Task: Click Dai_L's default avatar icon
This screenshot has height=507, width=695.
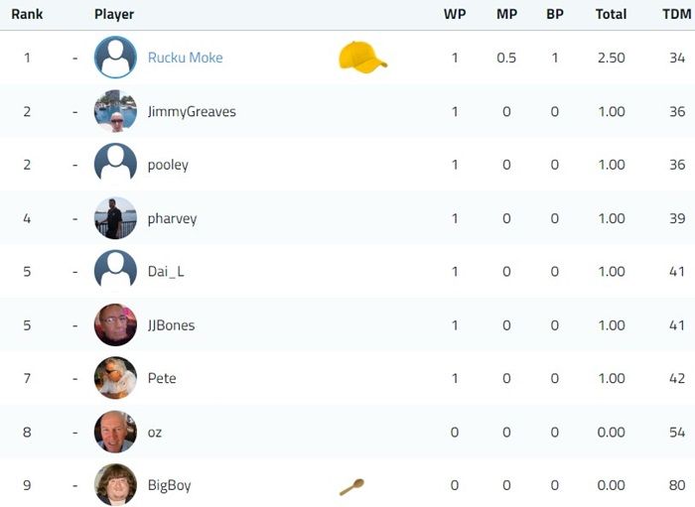Action: (x=116, y=272)
